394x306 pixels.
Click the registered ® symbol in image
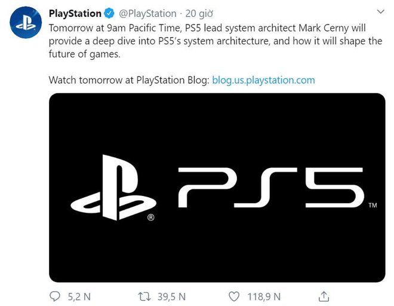(x=151, y=217)
